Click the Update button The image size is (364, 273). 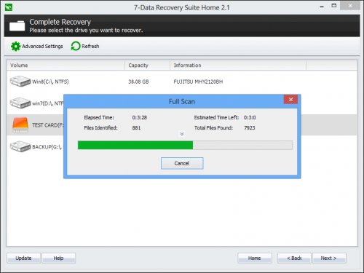point(23,258)
